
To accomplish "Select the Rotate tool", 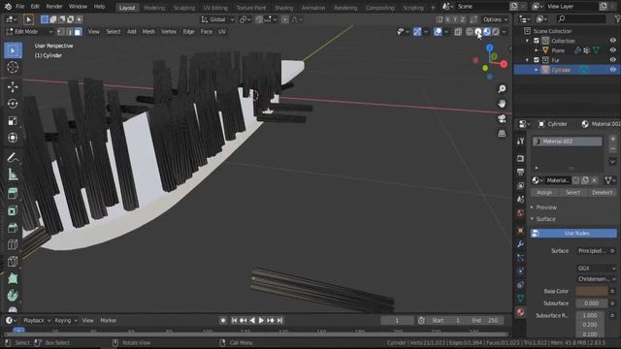I will pos(13,104).
